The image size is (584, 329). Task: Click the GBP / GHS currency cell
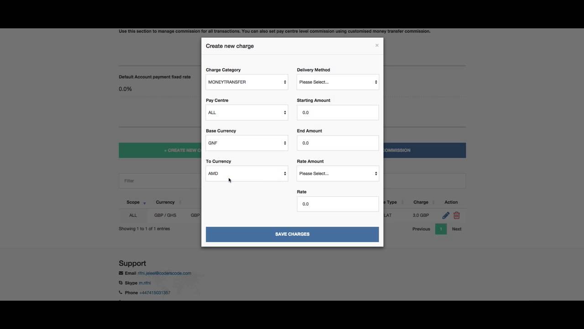165,215
